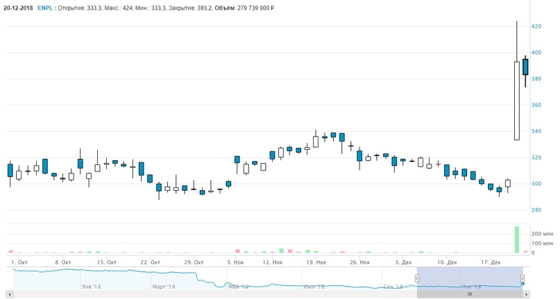
Task: Click the left scroll arrow of the navigator
Action: pyautogui.click(x=9, y=294)
